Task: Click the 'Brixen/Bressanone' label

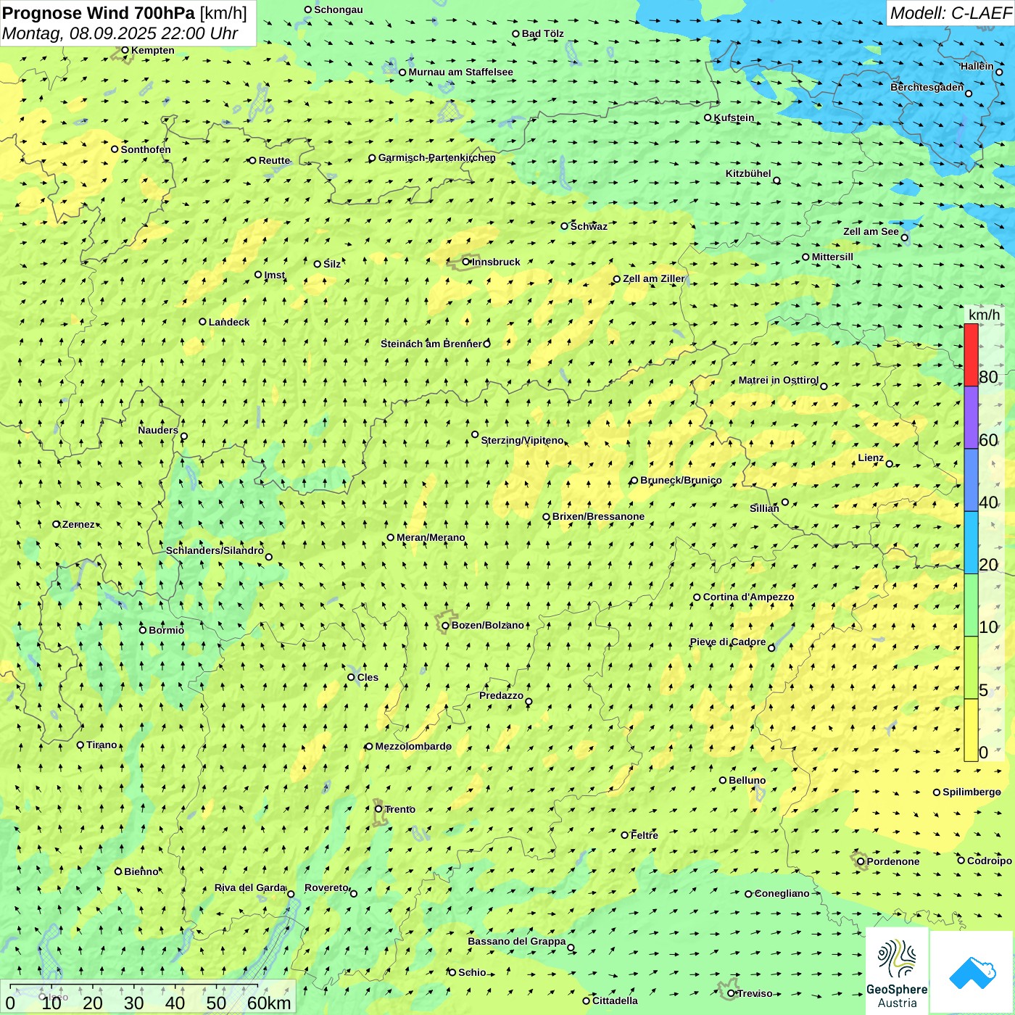Action: [598, 516]
